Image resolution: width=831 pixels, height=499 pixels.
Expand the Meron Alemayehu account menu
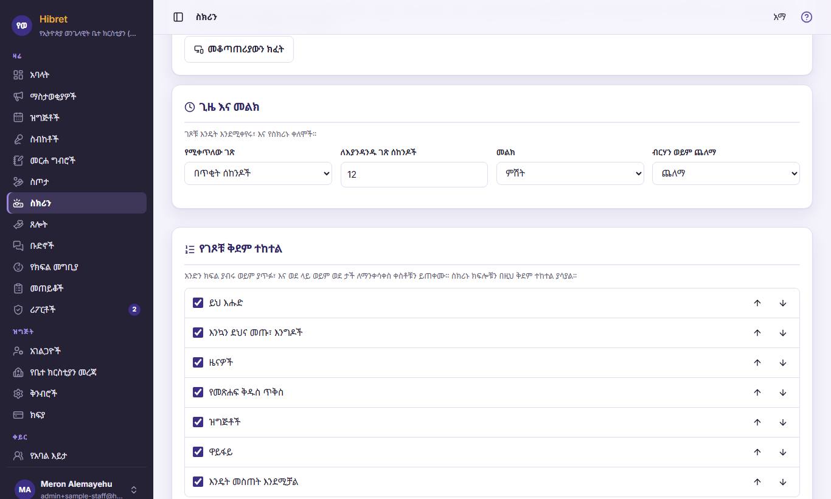tap(77, 489)
